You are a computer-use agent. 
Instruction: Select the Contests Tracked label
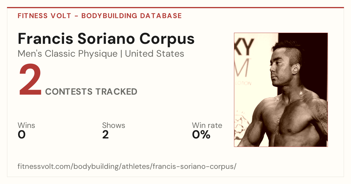click(x=91, y=92)
